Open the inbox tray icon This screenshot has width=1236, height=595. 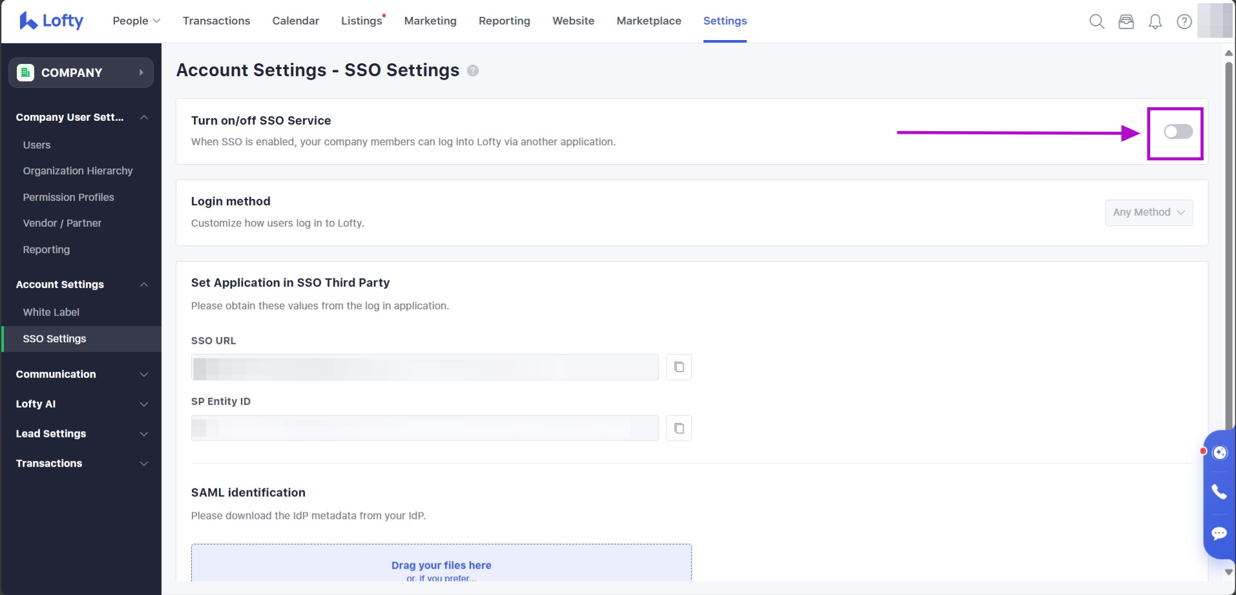tap(1126, 21)
